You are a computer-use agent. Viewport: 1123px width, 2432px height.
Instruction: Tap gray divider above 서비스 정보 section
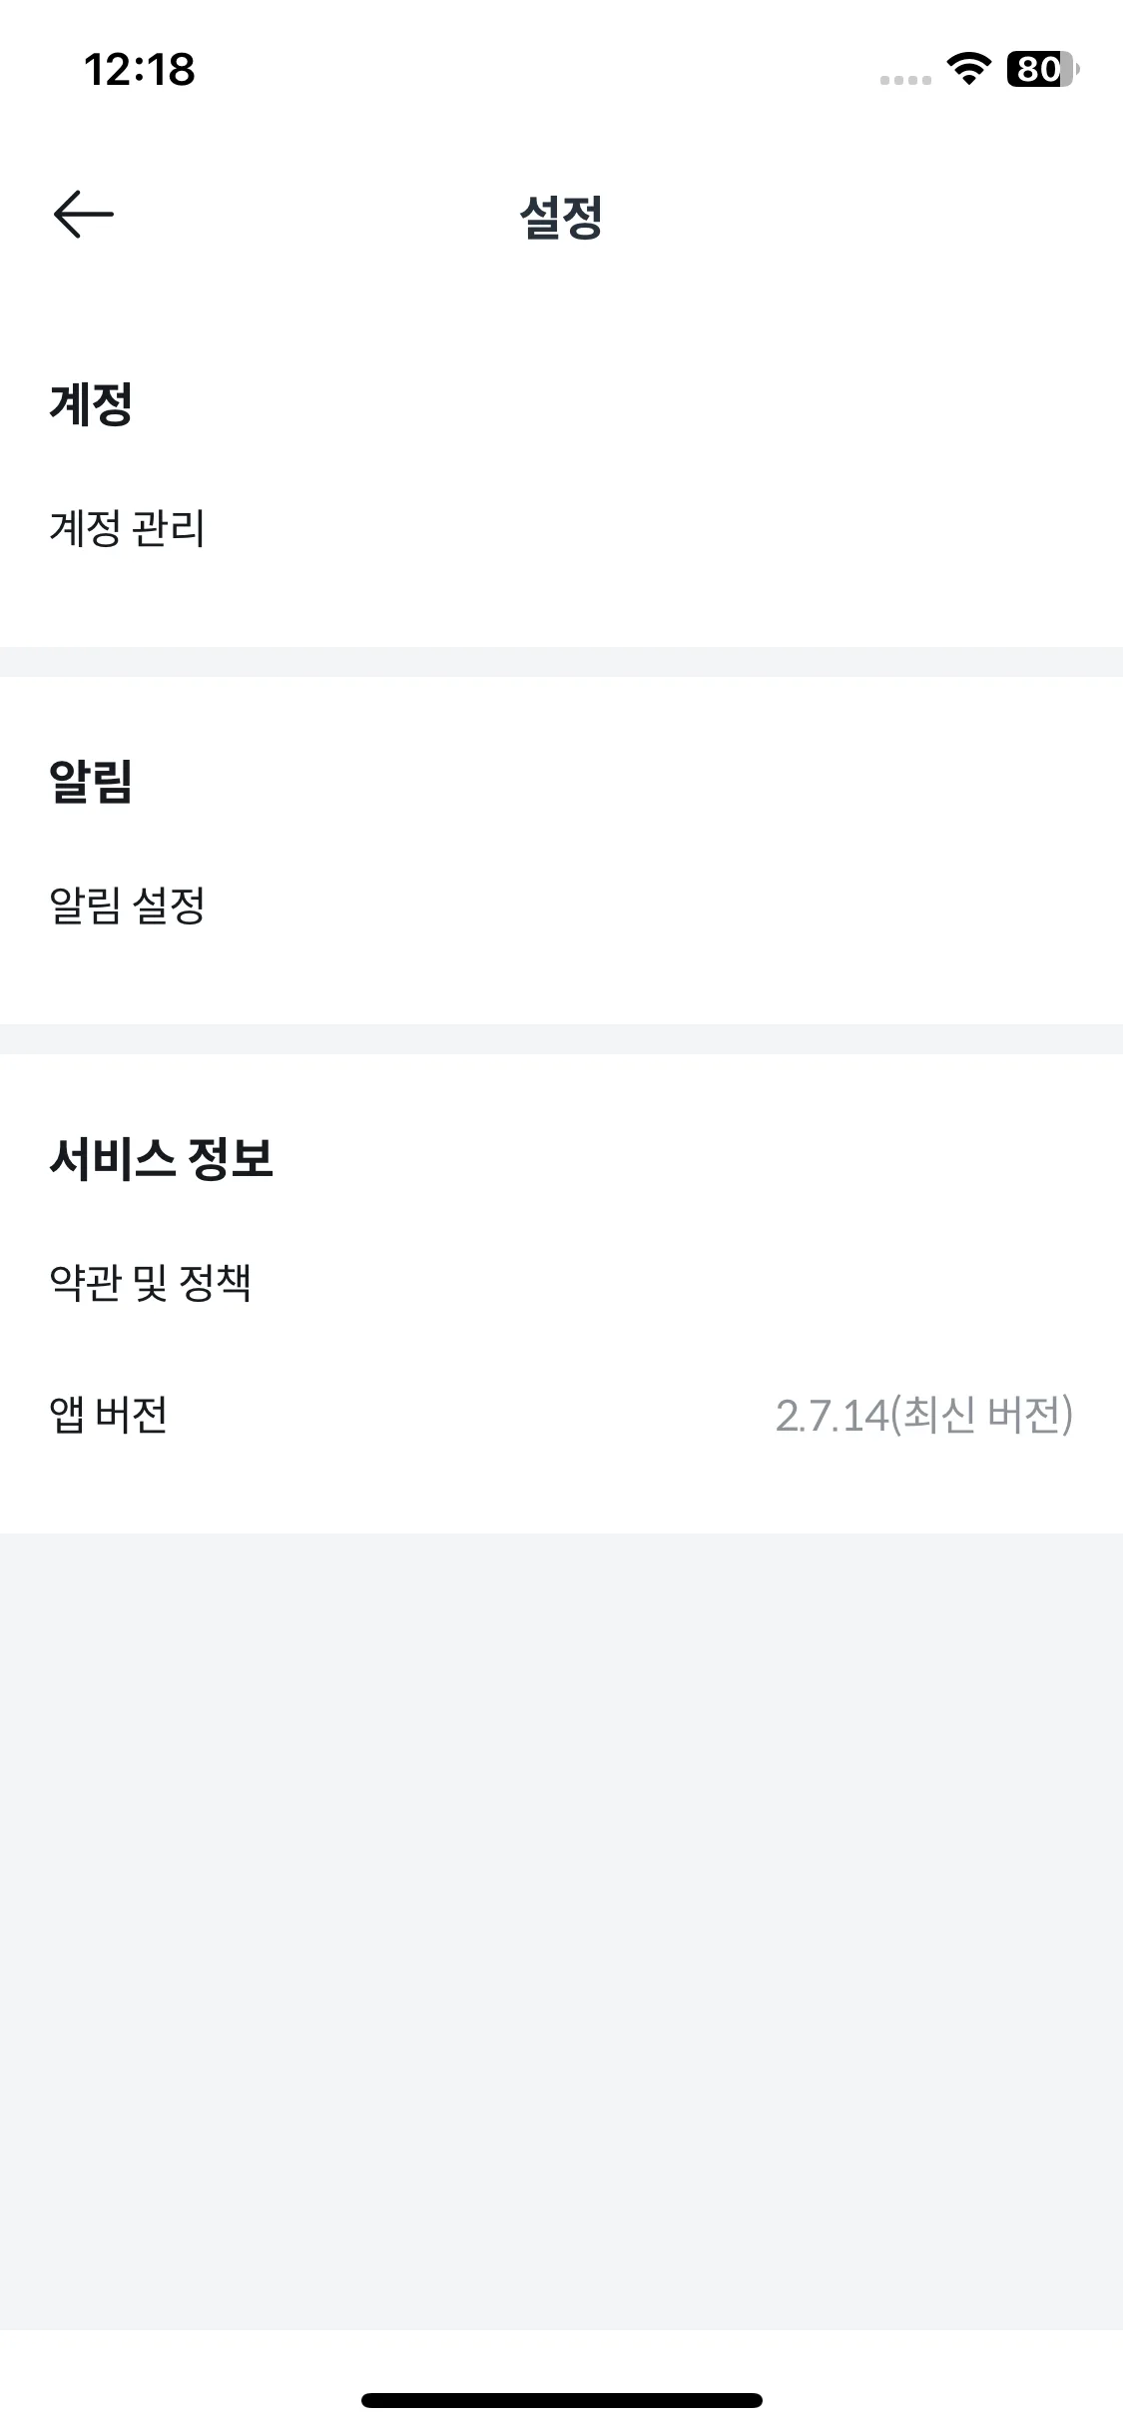pyautogui.click(x=561, y=1039)
